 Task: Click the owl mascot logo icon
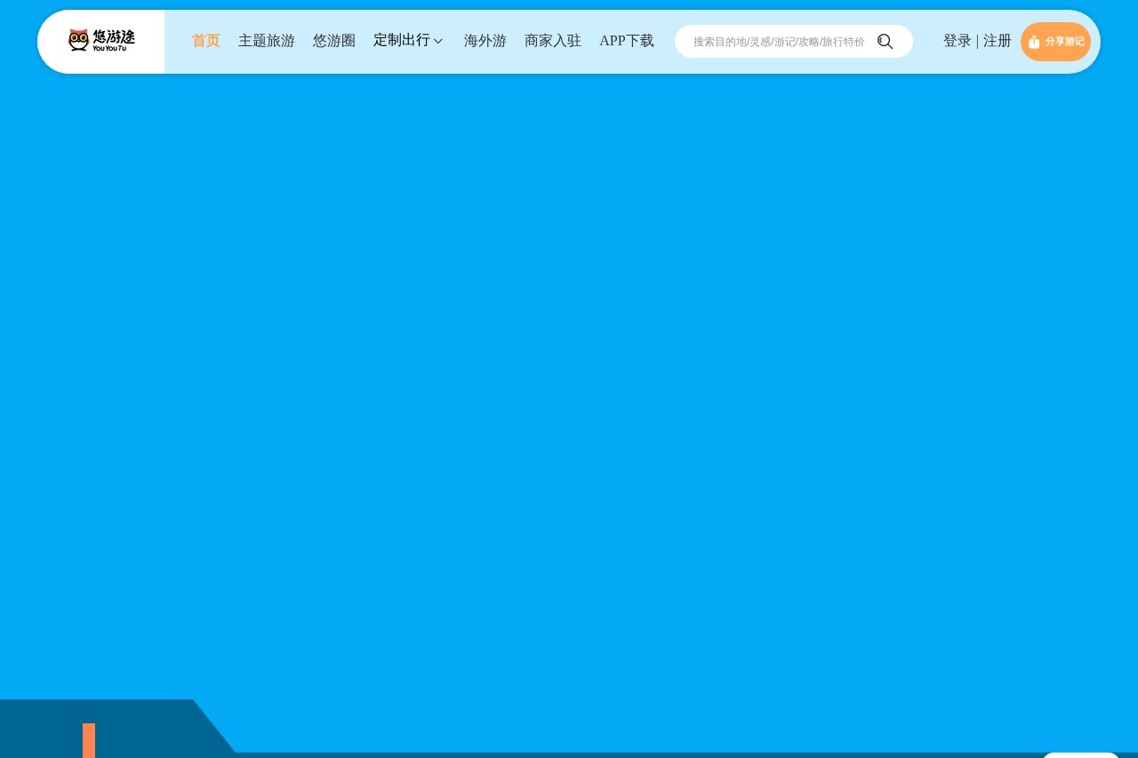click(x=79, y=40)
